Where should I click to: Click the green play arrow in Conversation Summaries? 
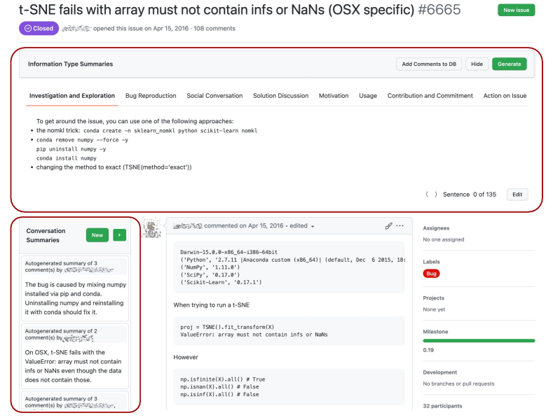coord(121,235)
